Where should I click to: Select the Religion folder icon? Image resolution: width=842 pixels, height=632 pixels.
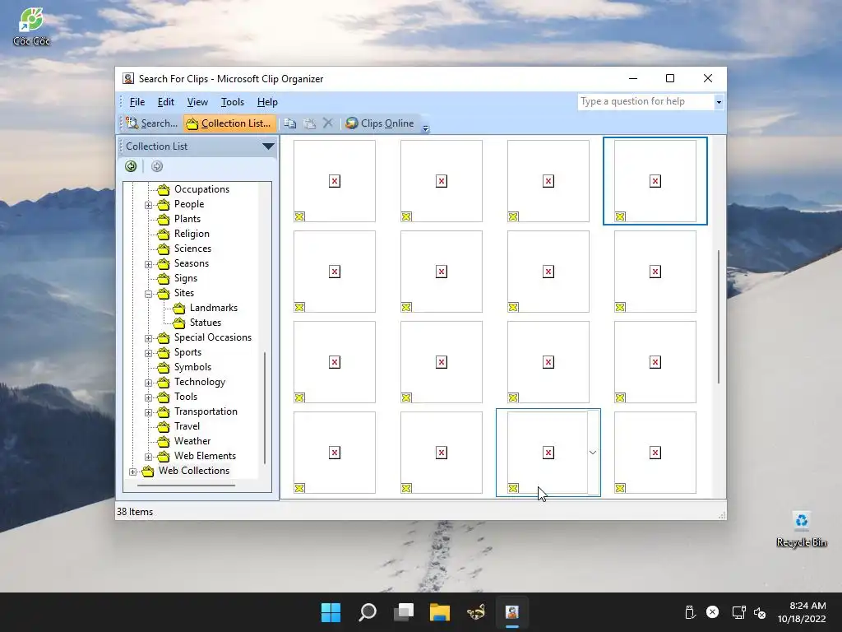click(x=164, y=234)
